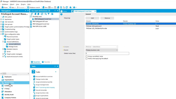Open the Plugins menu
The height and width of the screenshot is (99, 176).
[23, 4]
